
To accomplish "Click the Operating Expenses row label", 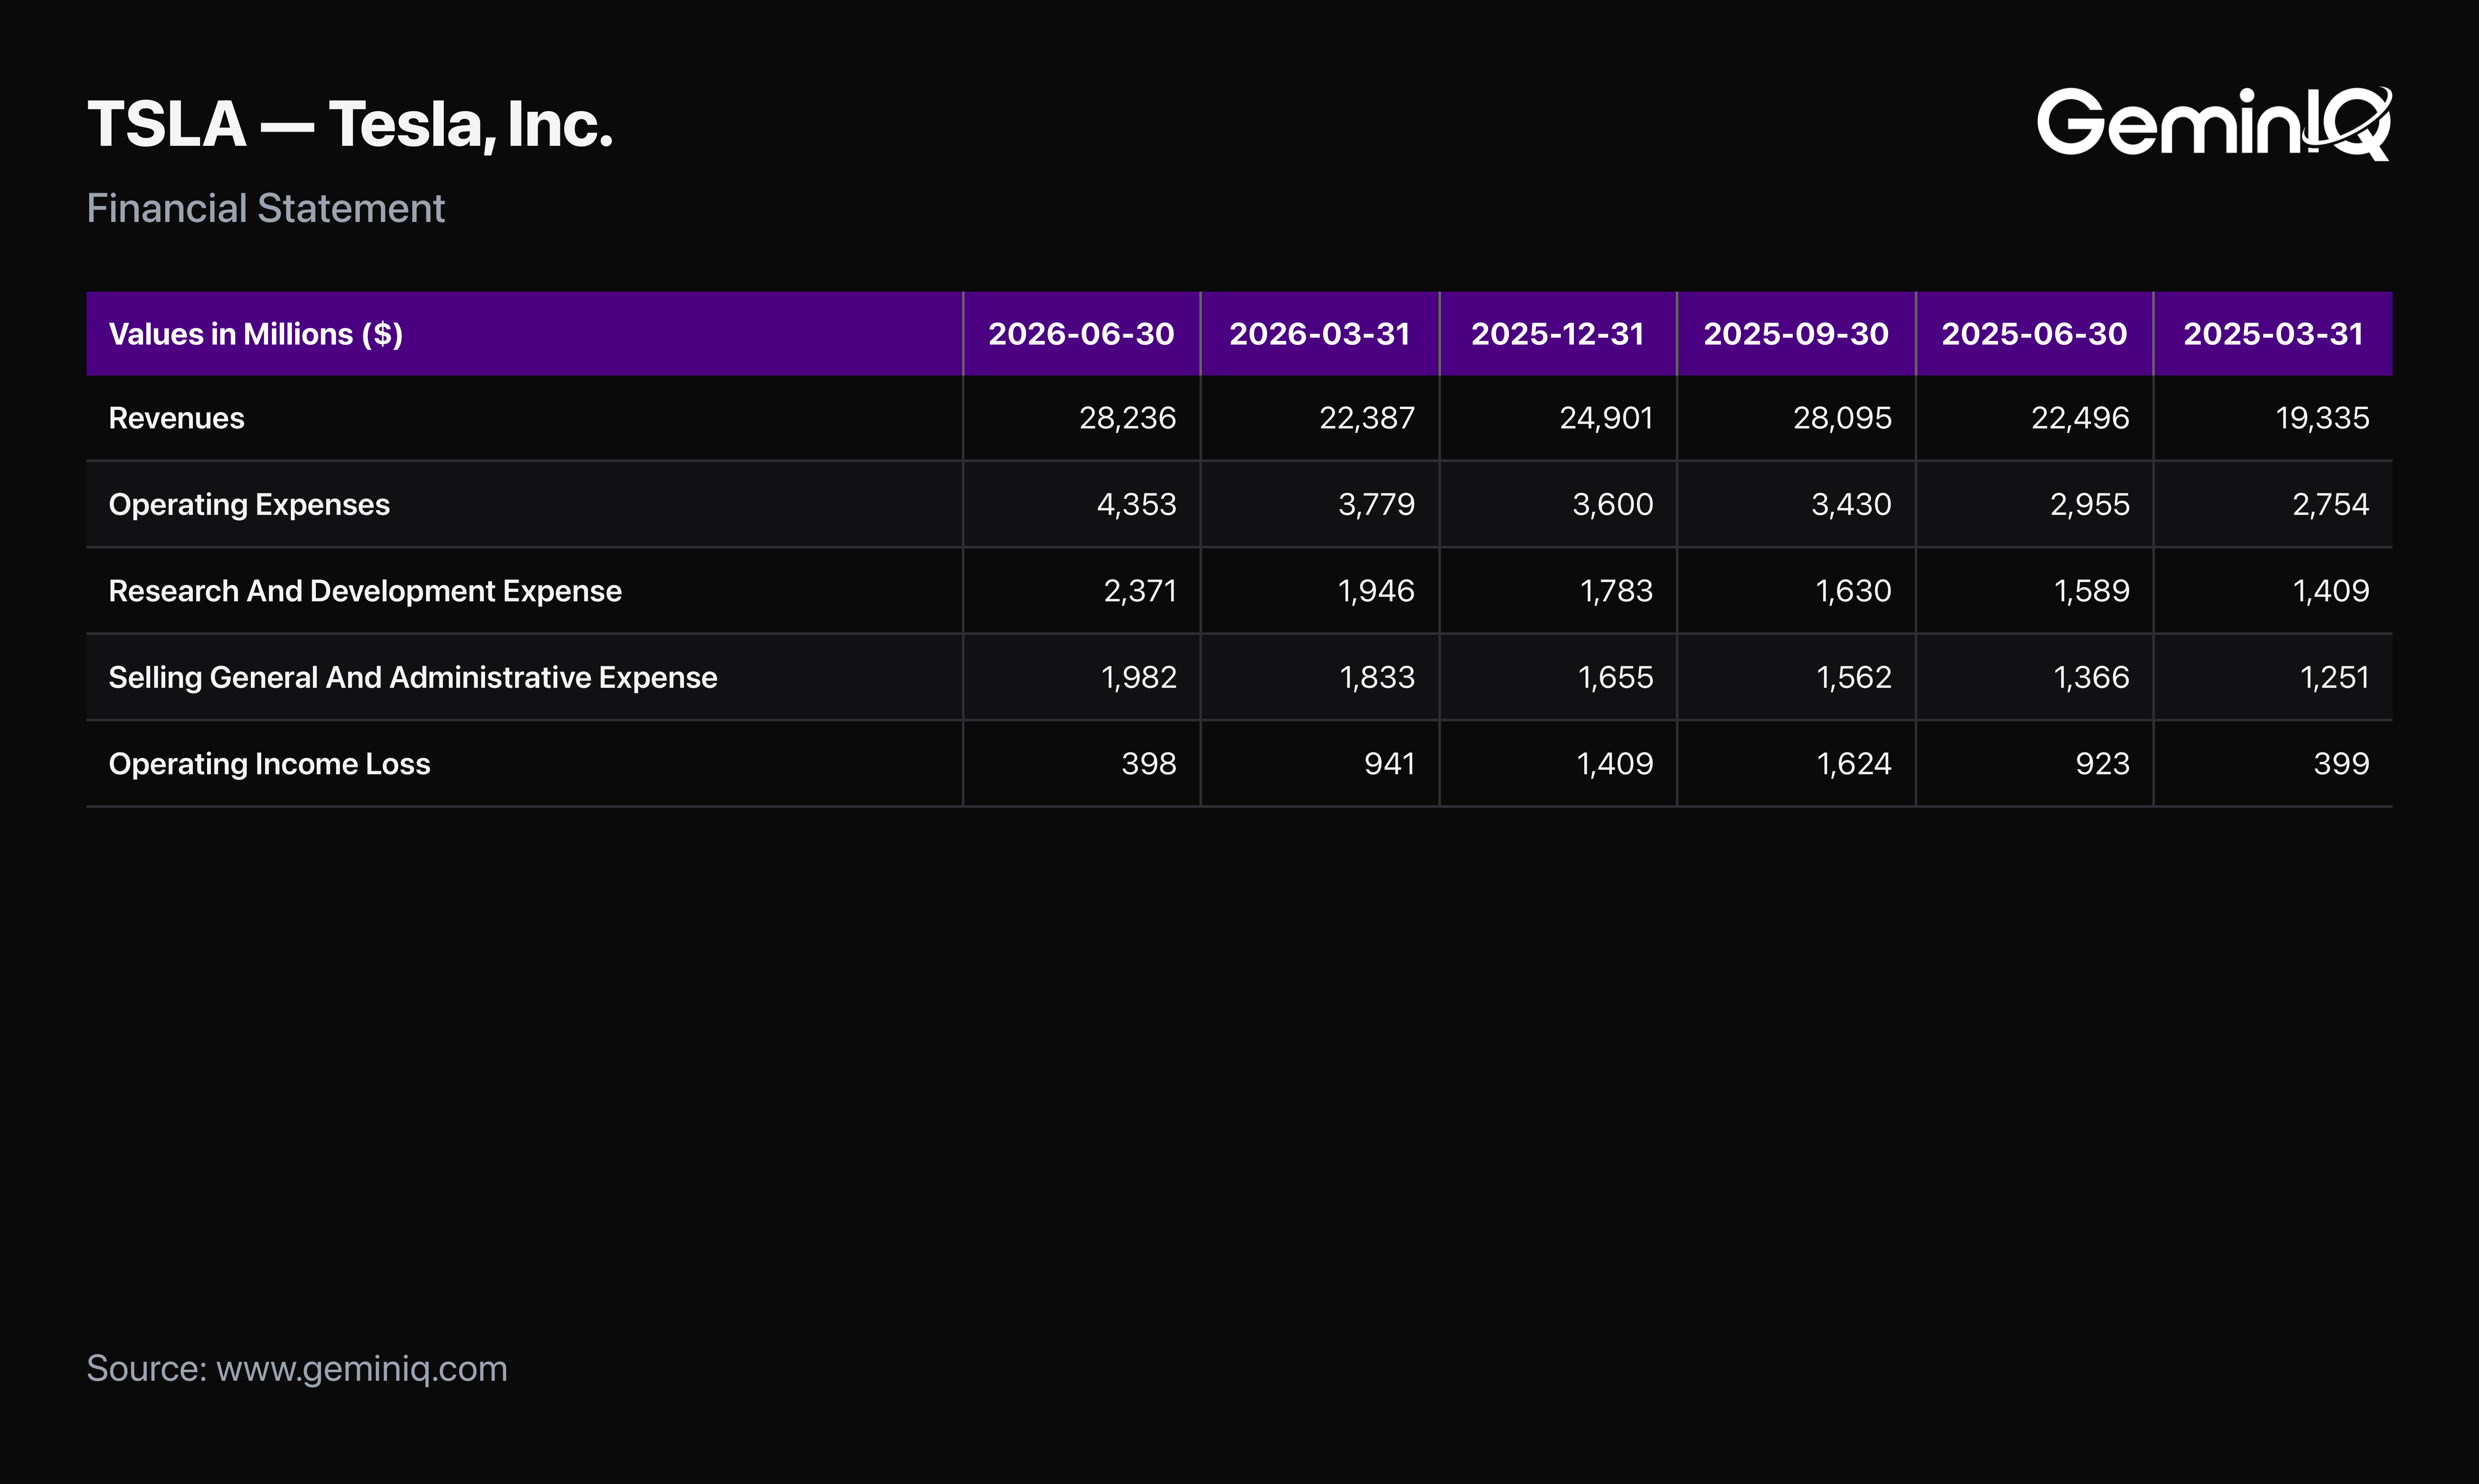I will point(249,505).
